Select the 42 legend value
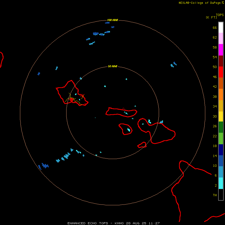This screenshot has height=225, width=225. click(215, 87)
